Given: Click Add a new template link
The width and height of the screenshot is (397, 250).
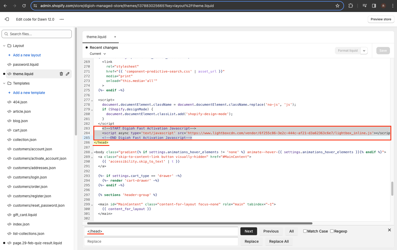Looking at the screenshot, I should (x=29, y=93).
